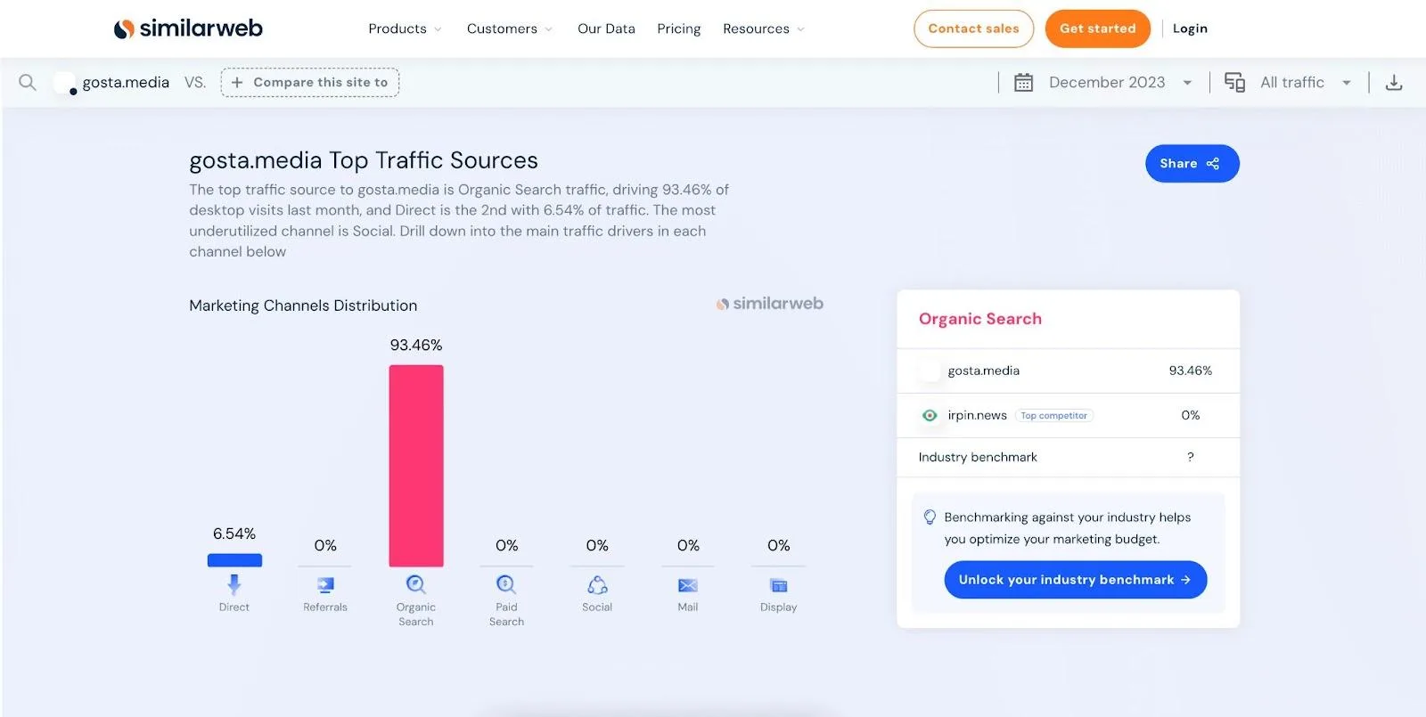Expand the Products menu
Image resolution: width=1426 pixels, height=717 pixels.
click(405, 29)
